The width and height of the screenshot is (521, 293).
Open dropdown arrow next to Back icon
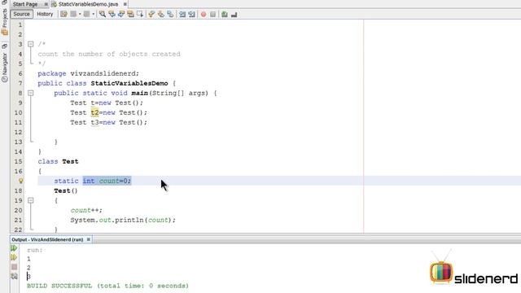(80, 14)
